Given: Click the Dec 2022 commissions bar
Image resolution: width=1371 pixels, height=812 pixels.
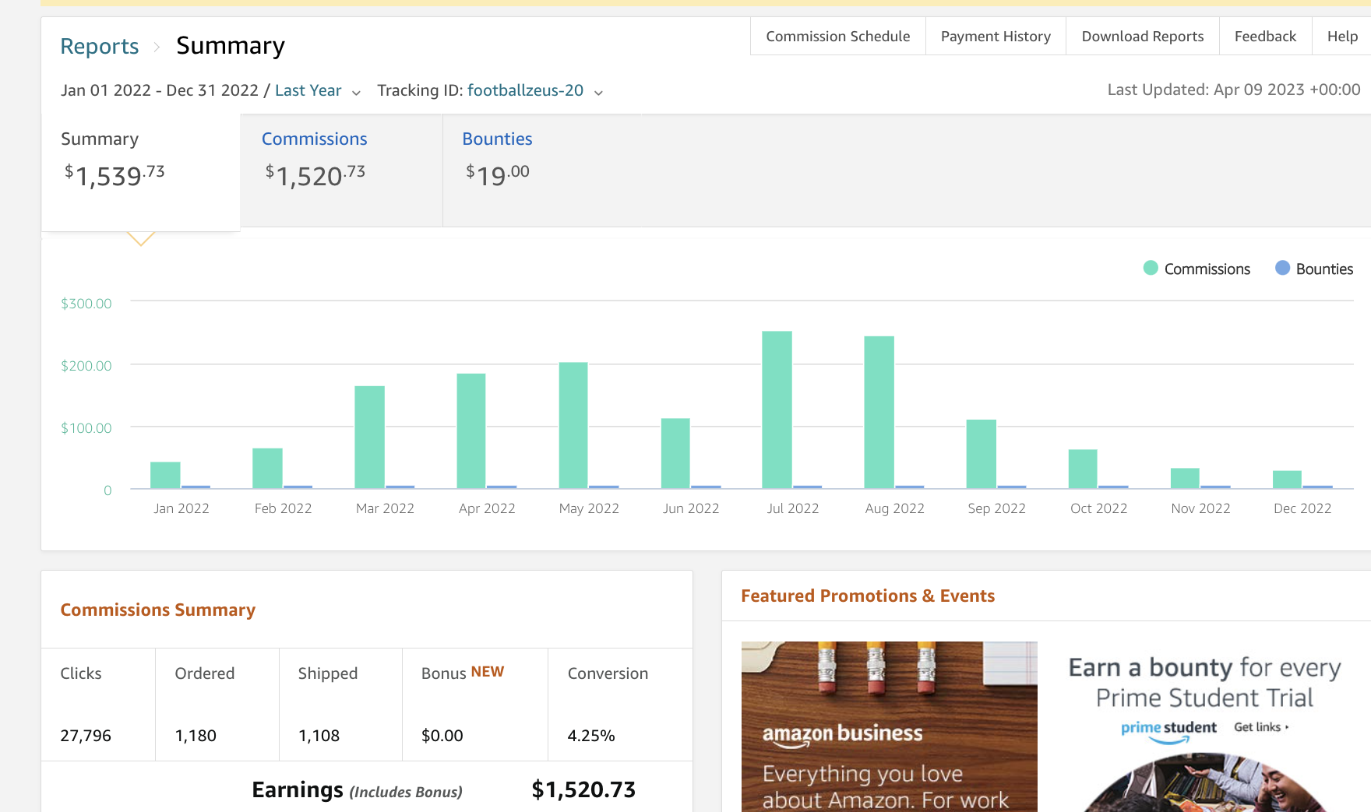Looking at the screenshot, I should 1287,480.
